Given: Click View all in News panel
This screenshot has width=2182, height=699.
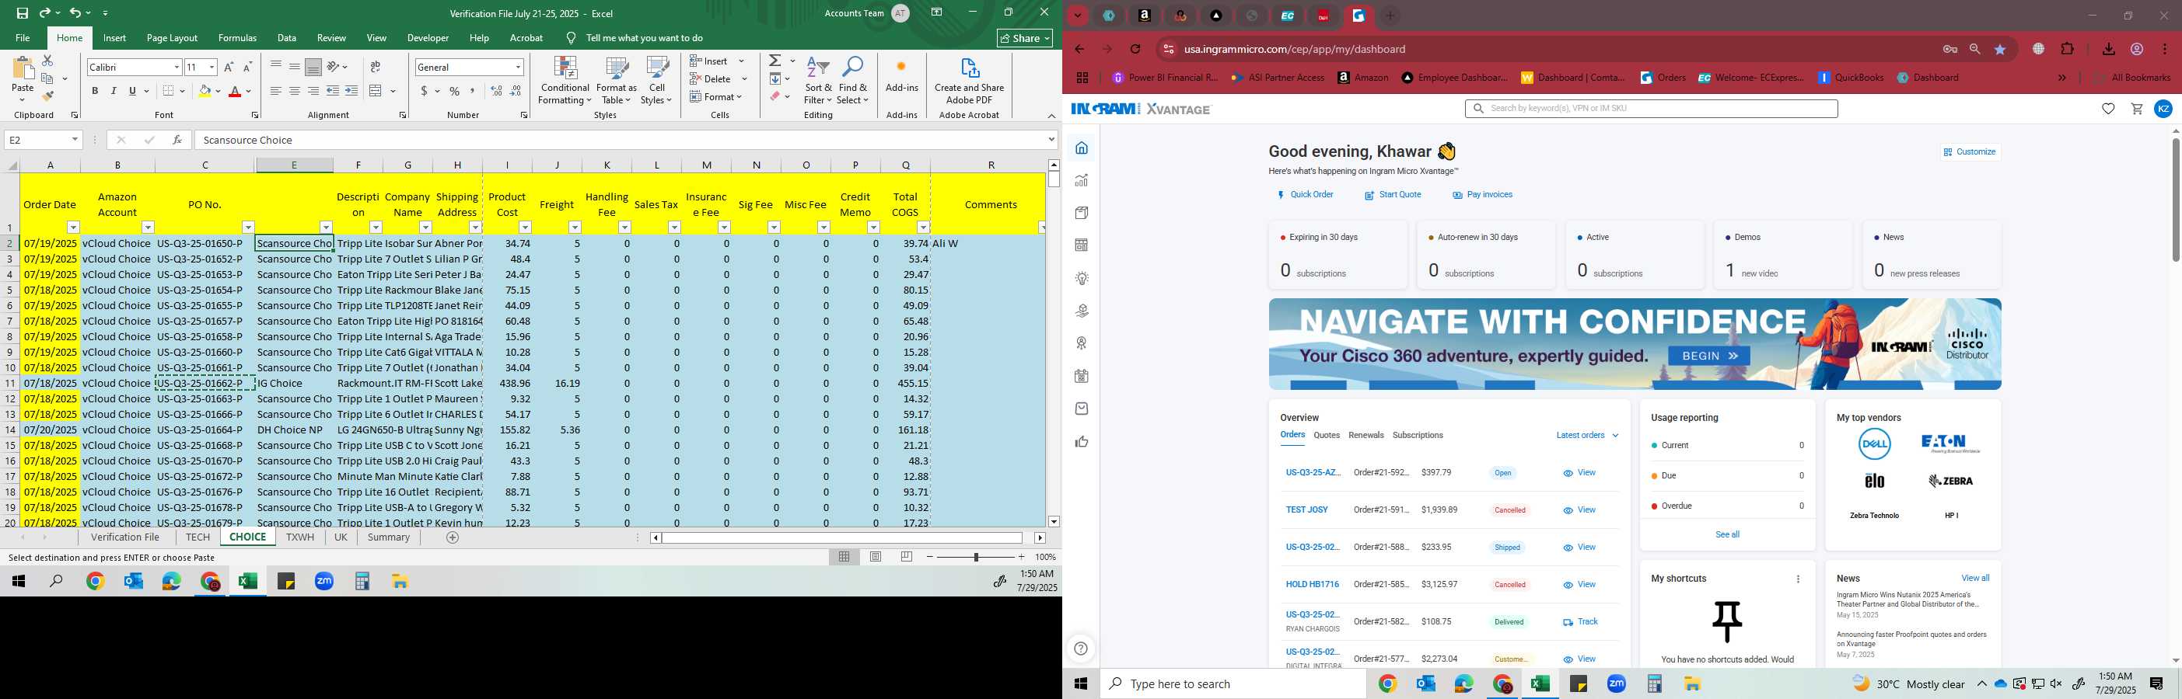Looking at the screenshot, I should click(x=1975, y=579).
